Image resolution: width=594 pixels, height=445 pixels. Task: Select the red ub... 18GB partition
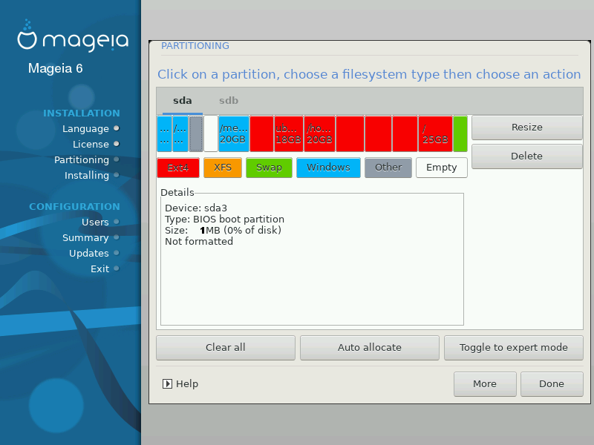288,133
